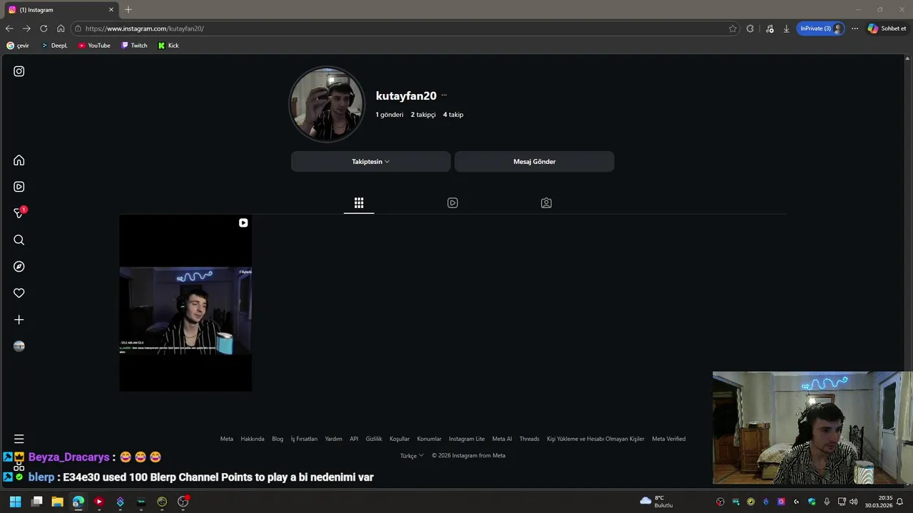Open the Search icon in the sidebar
Image resolution: width=913 pixels, height=513 pixels.
(19, 240)
